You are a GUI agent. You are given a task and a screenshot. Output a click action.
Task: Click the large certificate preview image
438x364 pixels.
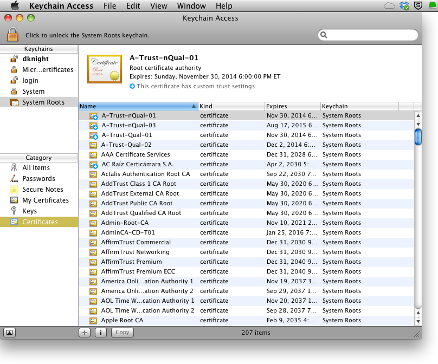105,69
